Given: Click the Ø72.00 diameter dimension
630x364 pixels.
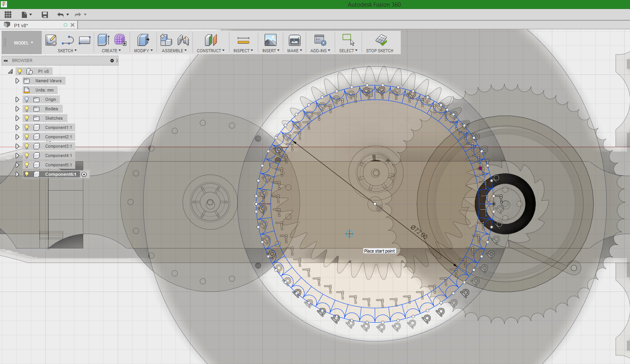Looking at the screenshot, I should tap(419, 232).
